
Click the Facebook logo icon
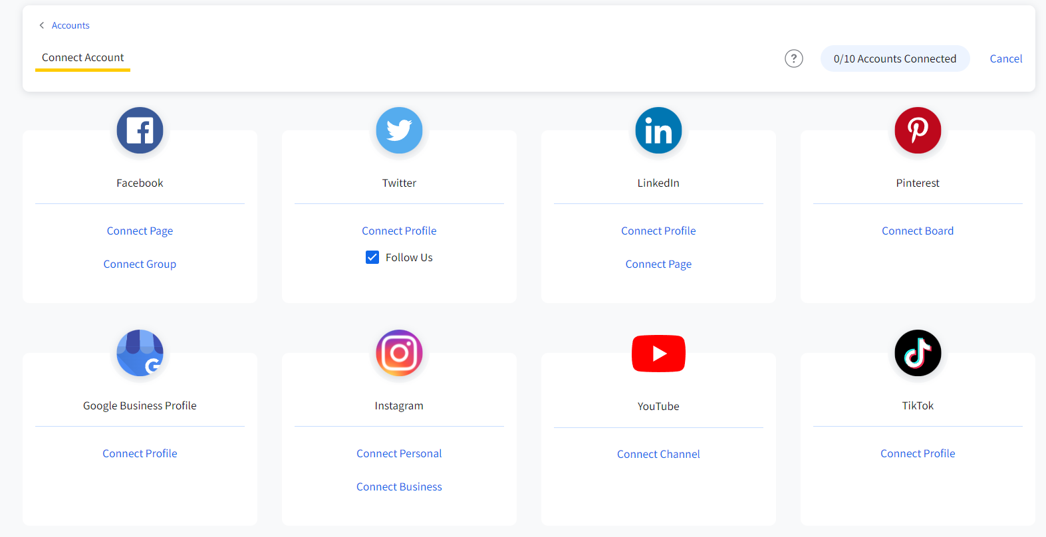(140, 130)
